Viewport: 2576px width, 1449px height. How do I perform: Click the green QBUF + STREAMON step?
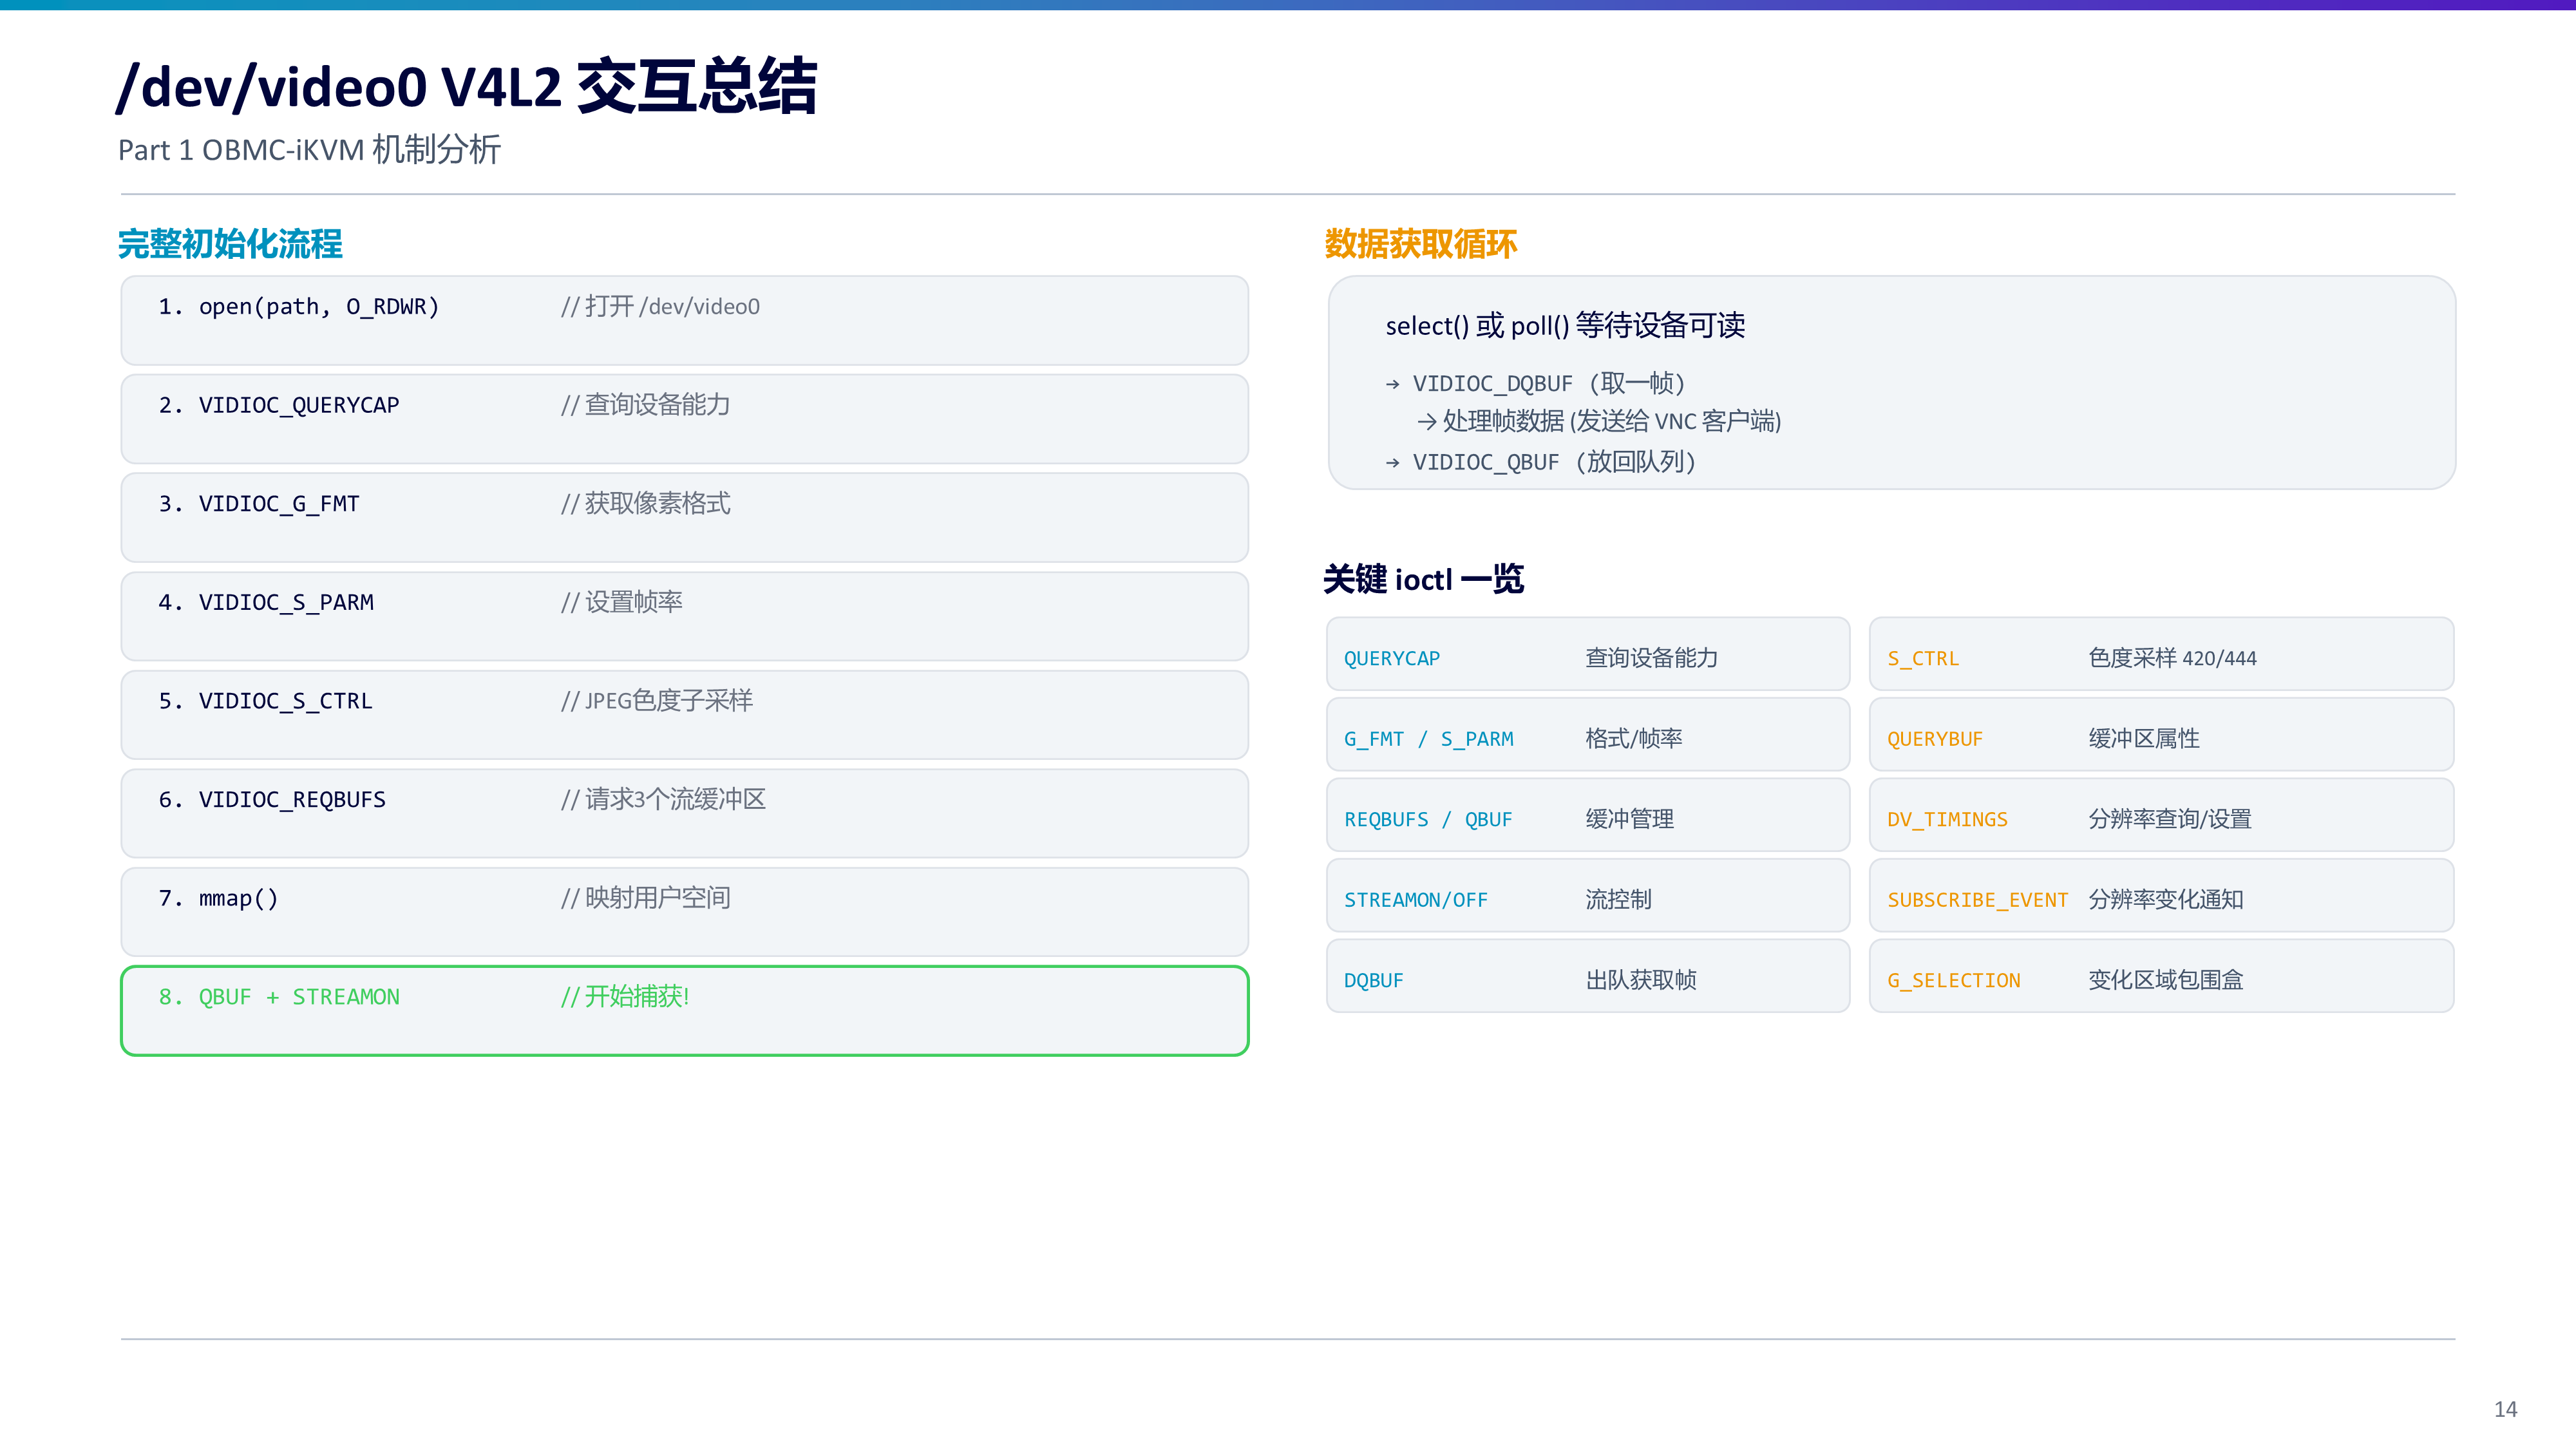point(684,1011)
